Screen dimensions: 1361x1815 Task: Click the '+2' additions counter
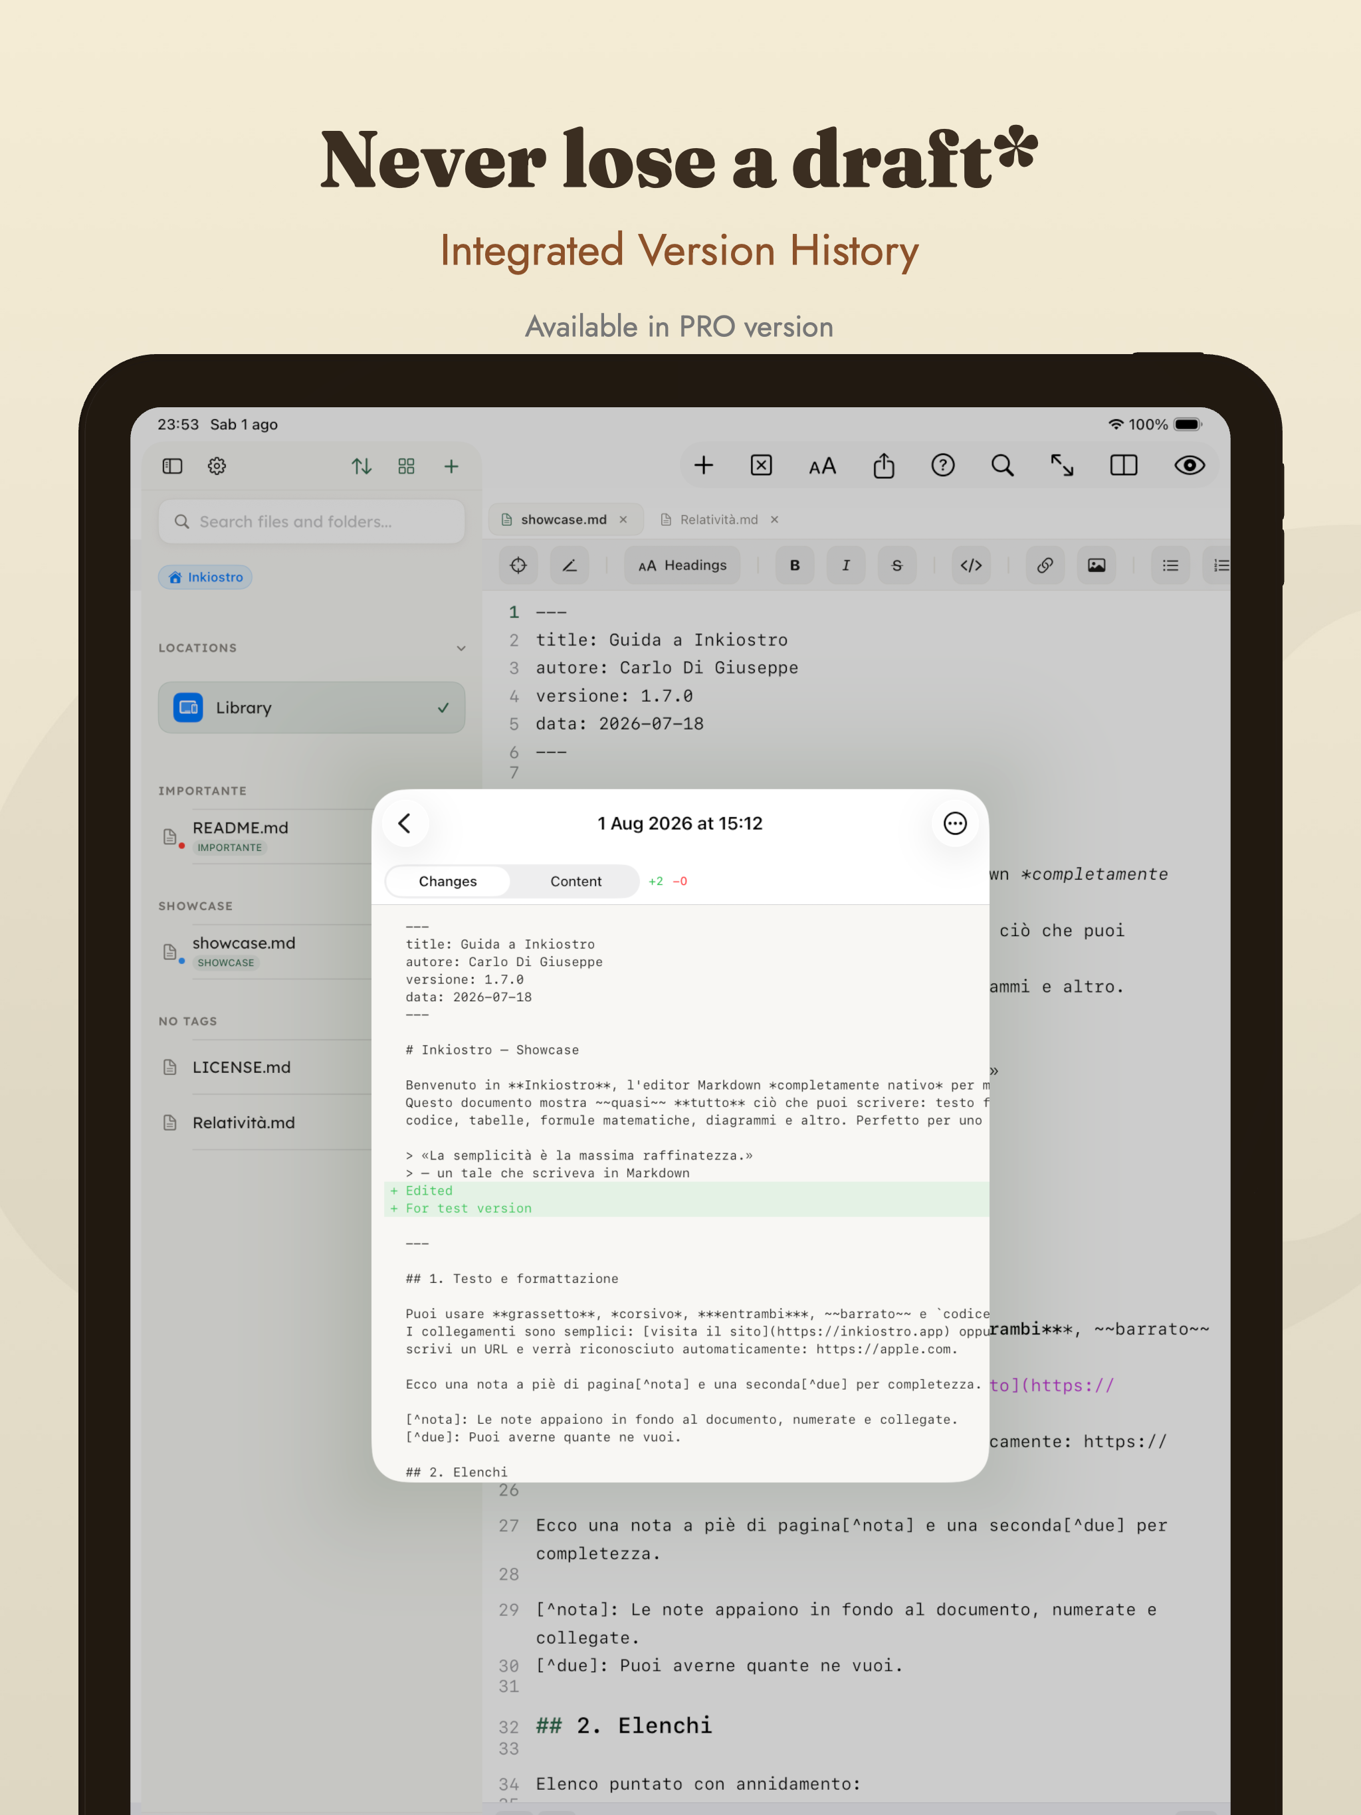pos(656,881)
